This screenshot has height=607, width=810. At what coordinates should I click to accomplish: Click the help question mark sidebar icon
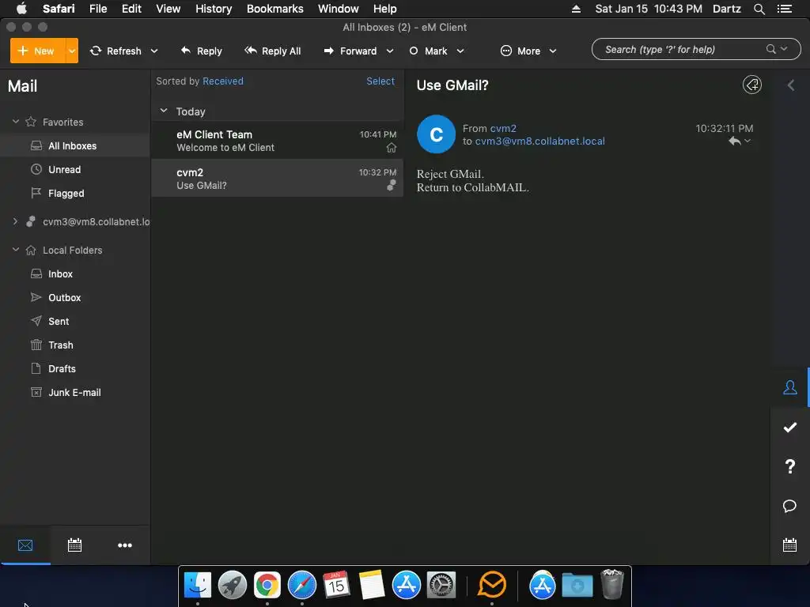tap(790, 466)
